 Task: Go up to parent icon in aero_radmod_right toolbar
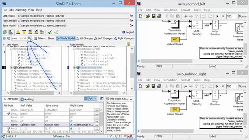(x=196, y=86)
